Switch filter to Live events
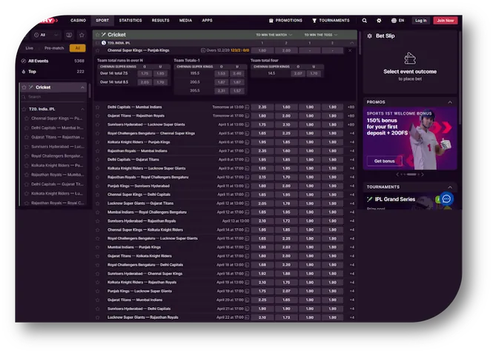Image resolution: width=493 pixels, height=353 pixels. coord(30,48)
